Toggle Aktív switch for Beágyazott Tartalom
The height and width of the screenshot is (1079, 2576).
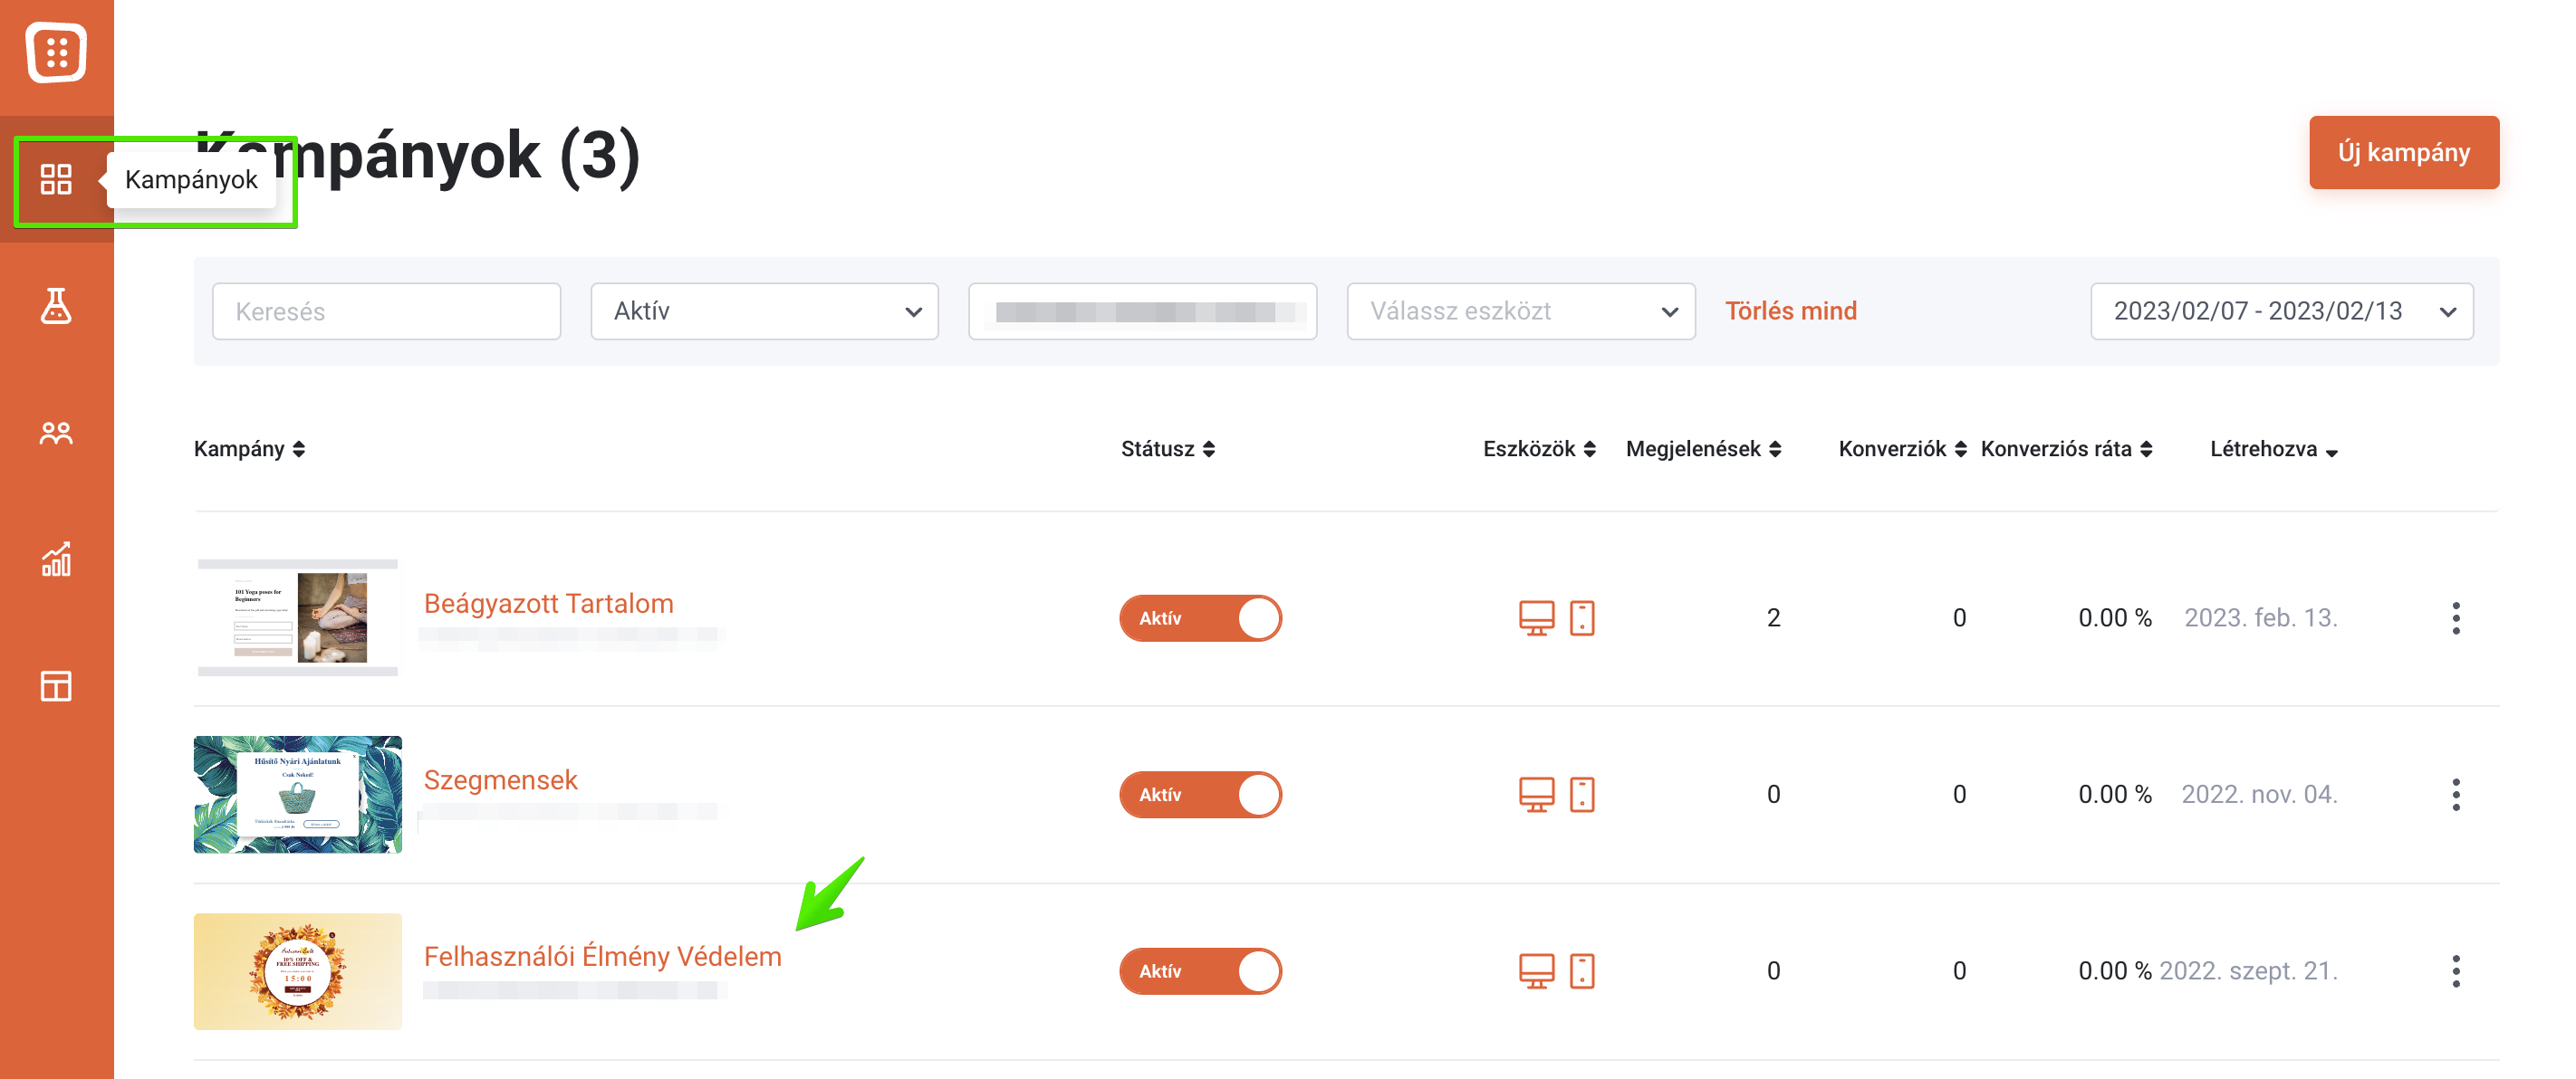(x=1201, y=618)
